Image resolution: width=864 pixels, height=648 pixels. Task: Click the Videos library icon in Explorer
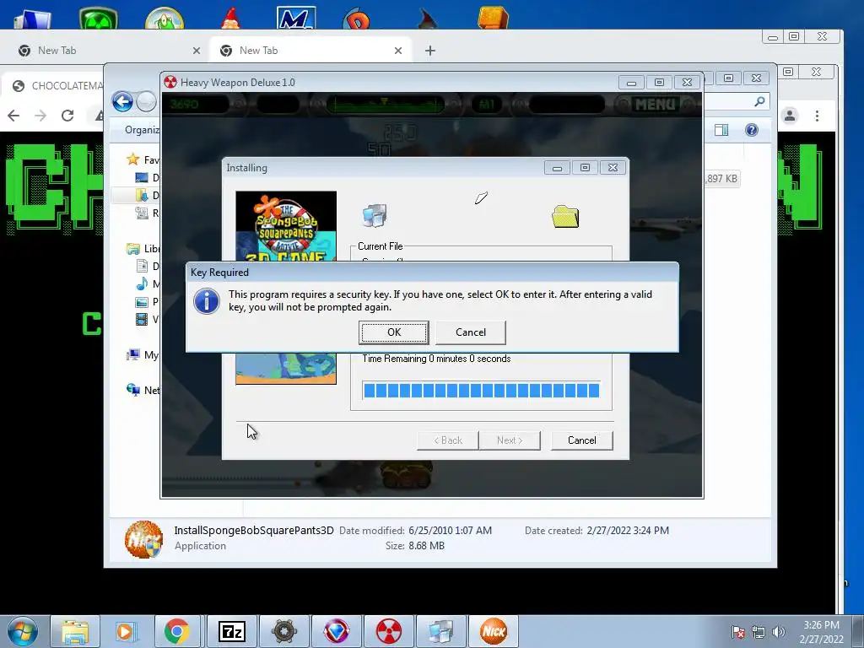pyautogui.click(x=142, y=319)
